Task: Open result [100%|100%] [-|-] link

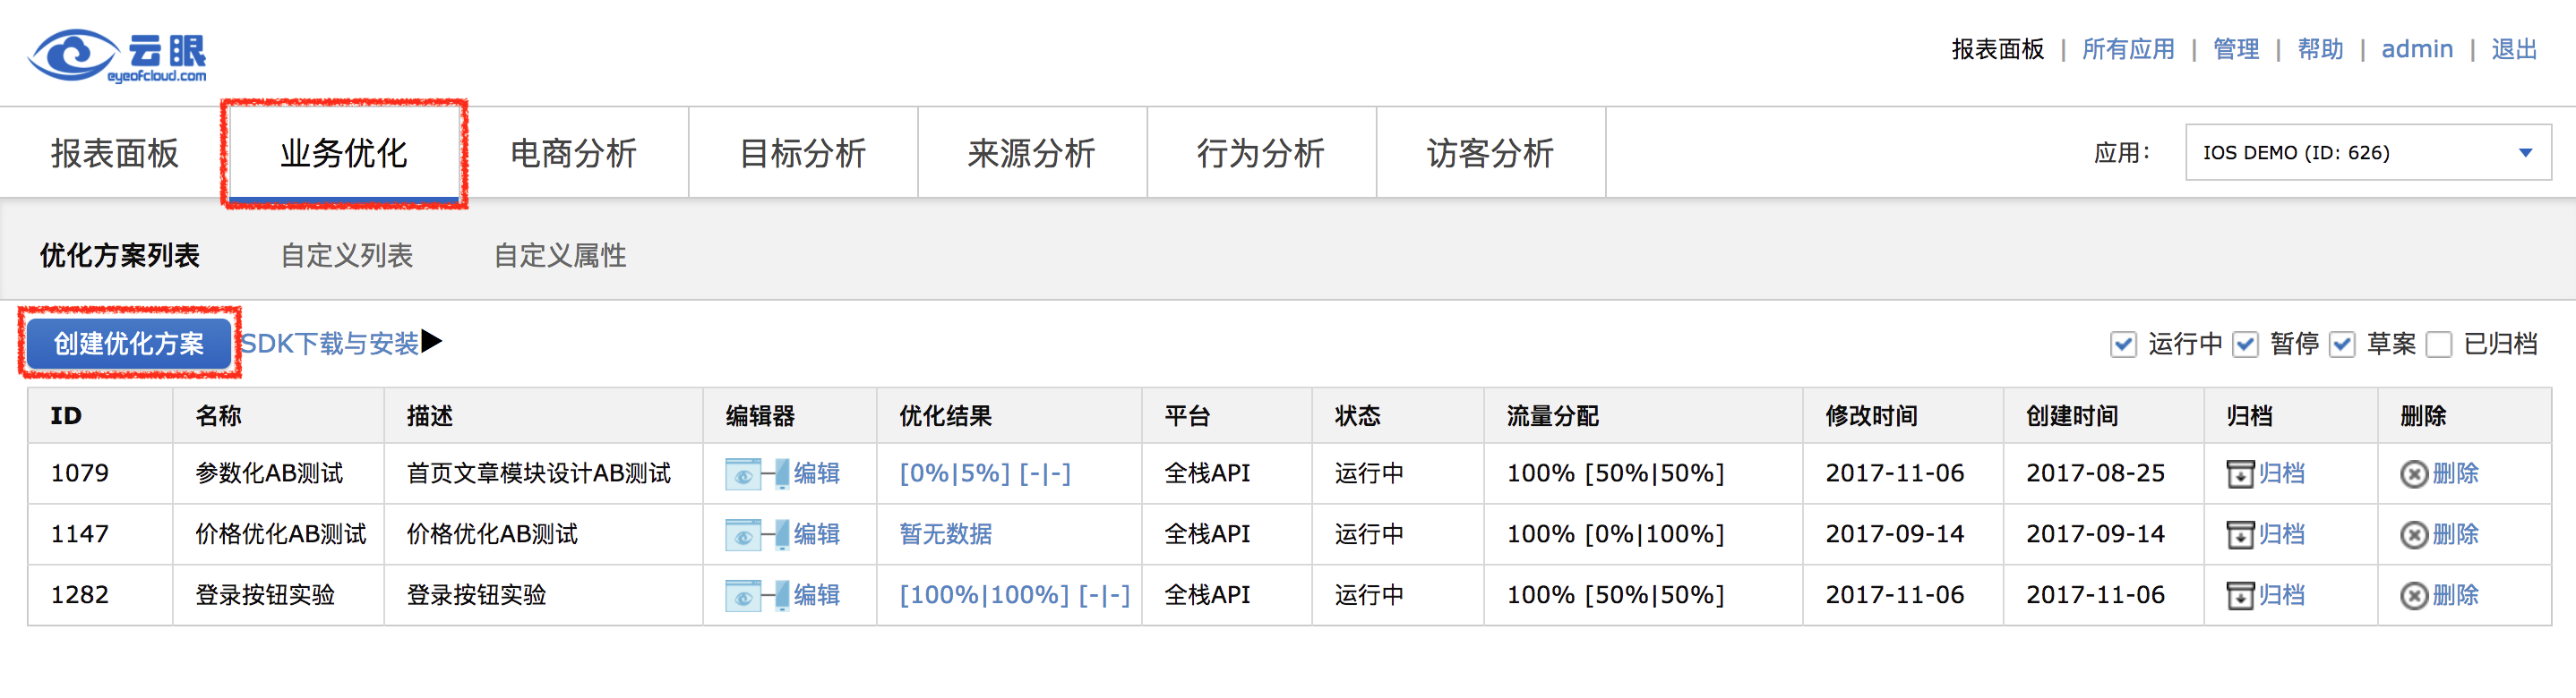Action: [1014, 596]
